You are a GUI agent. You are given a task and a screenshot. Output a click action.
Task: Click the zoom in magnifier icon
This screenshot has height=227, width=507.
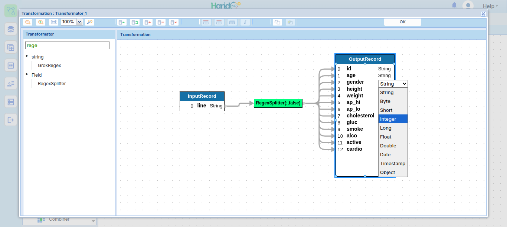coord(41,22)
